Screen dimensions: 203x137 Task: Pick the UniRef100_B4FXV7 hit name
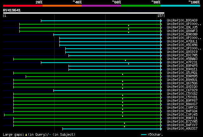pos(182,125)
